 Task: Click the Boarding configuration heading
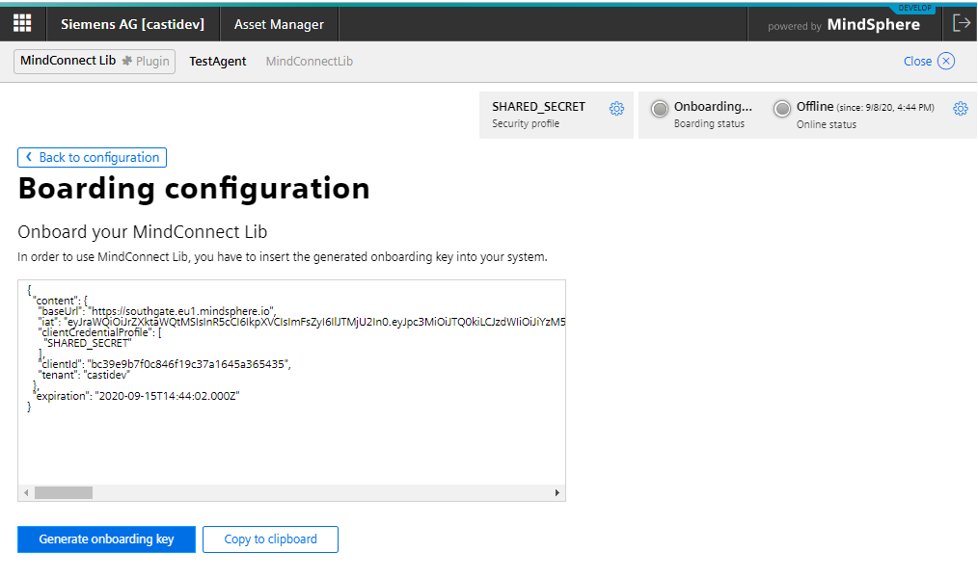[194, 188]
